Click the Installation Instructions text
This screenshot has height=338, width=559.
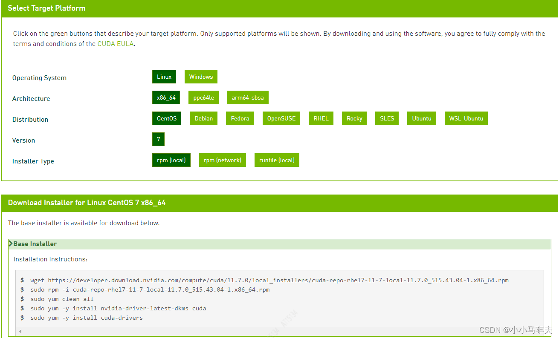tap(50, 259)
